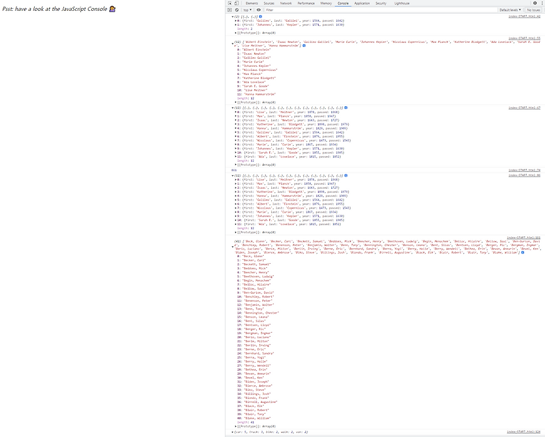
Task: Toggle the device emulation toolbar
Action: tap(237, 3)
